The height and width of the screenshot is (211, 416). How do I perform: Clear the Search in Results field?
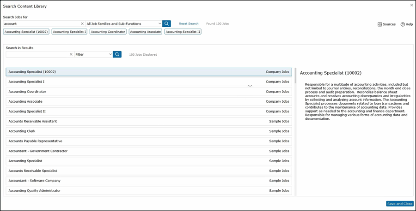[71, 54]
